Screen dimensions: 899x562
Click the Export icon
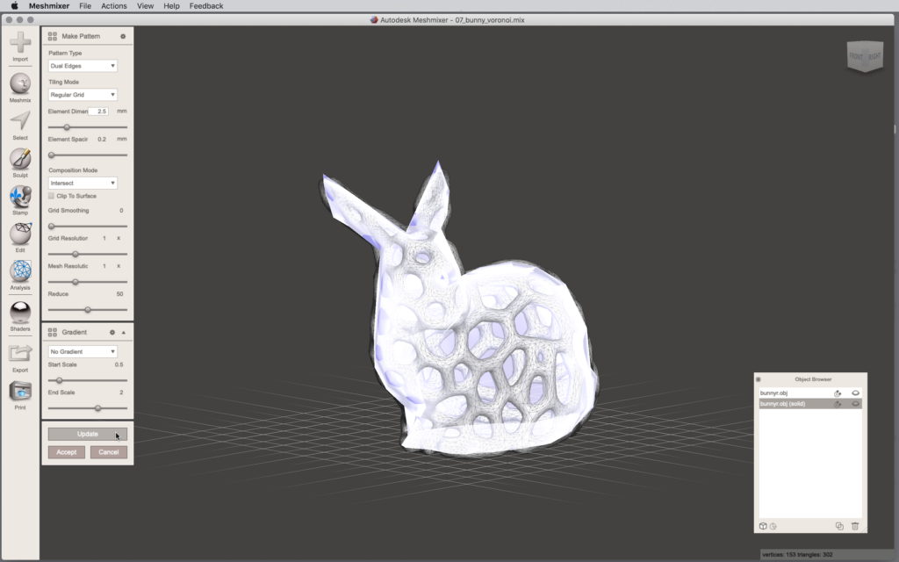(20, 354)
